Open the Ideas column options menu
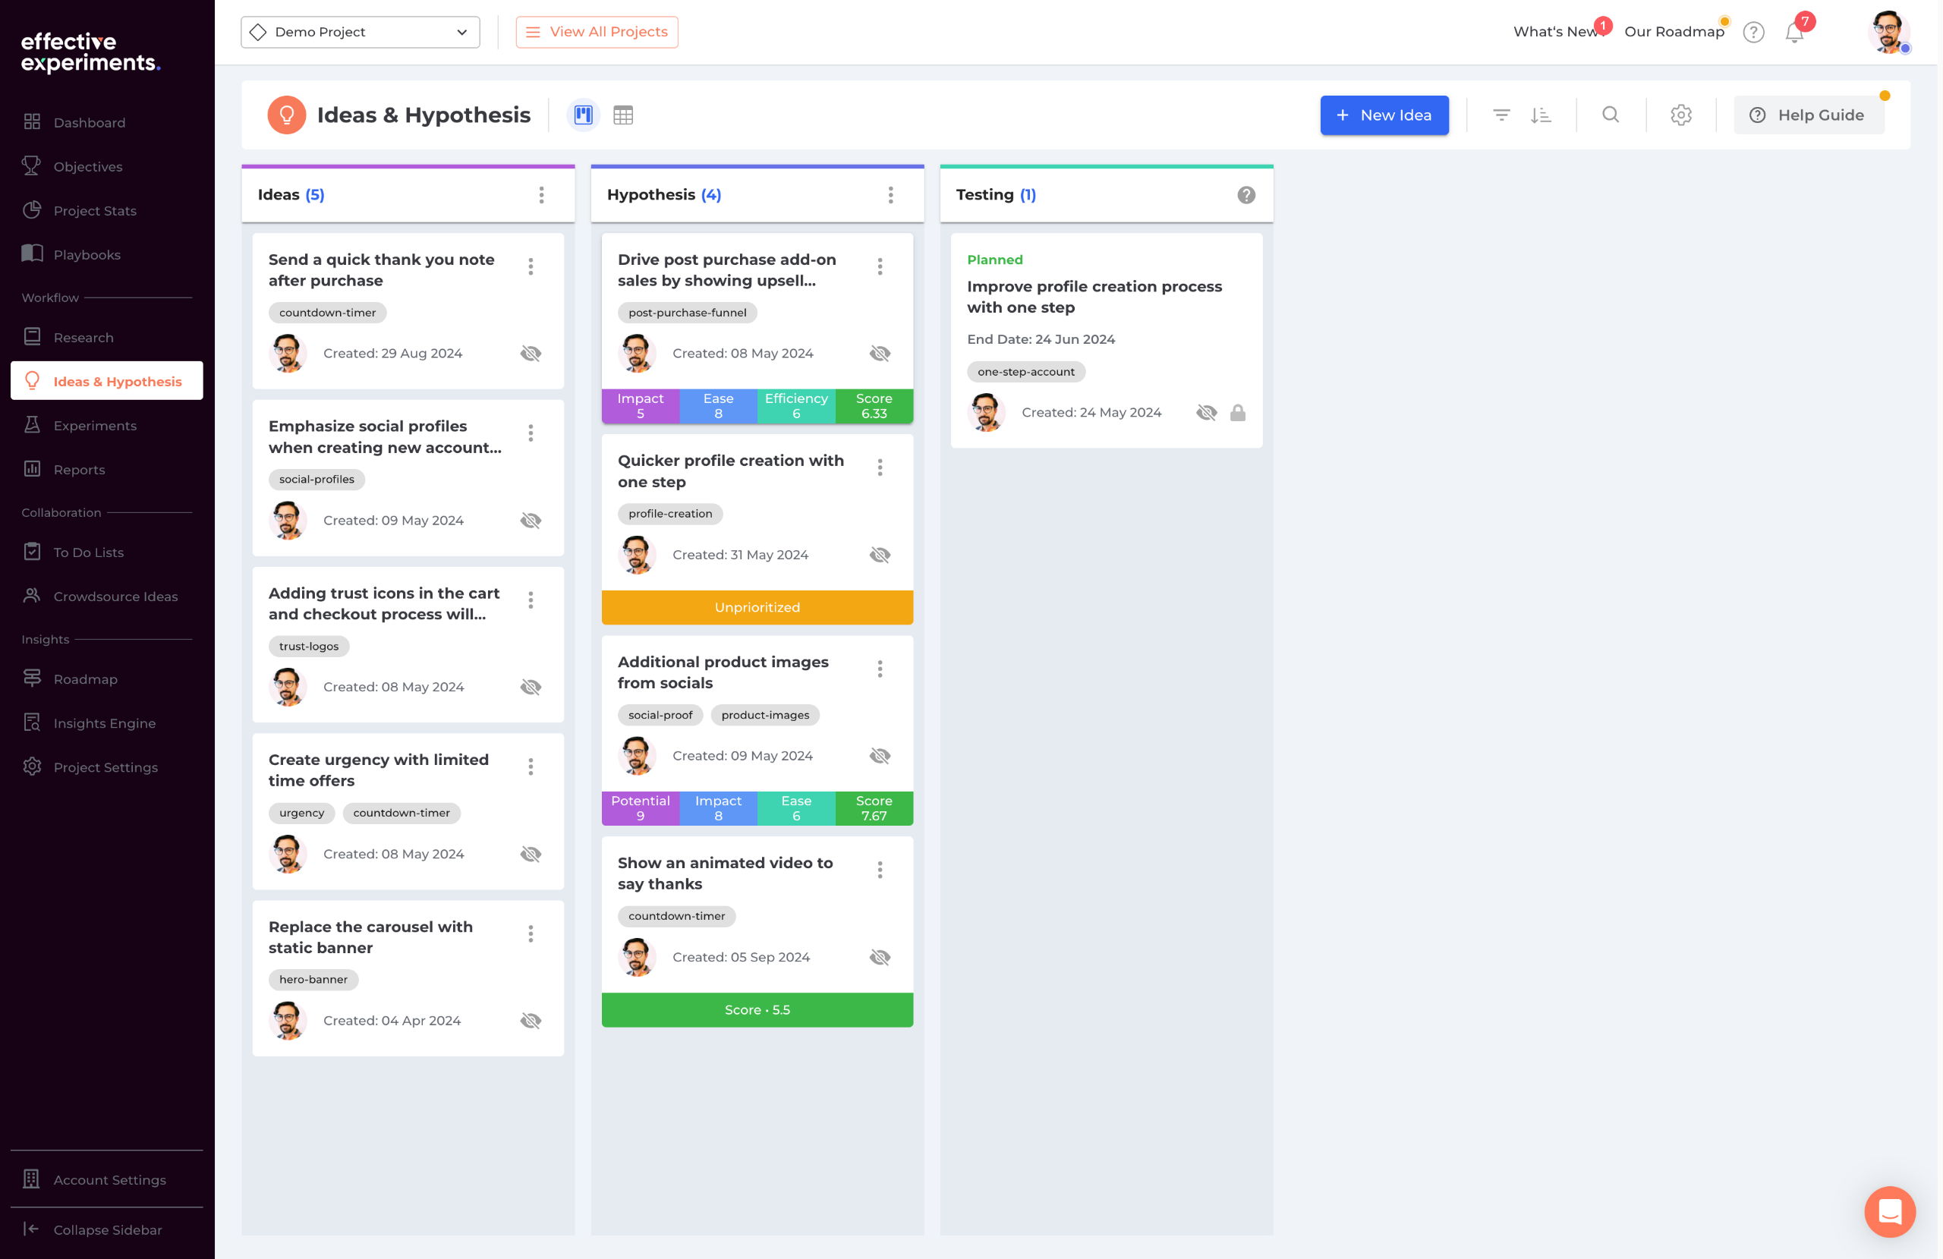 (541, 195)
